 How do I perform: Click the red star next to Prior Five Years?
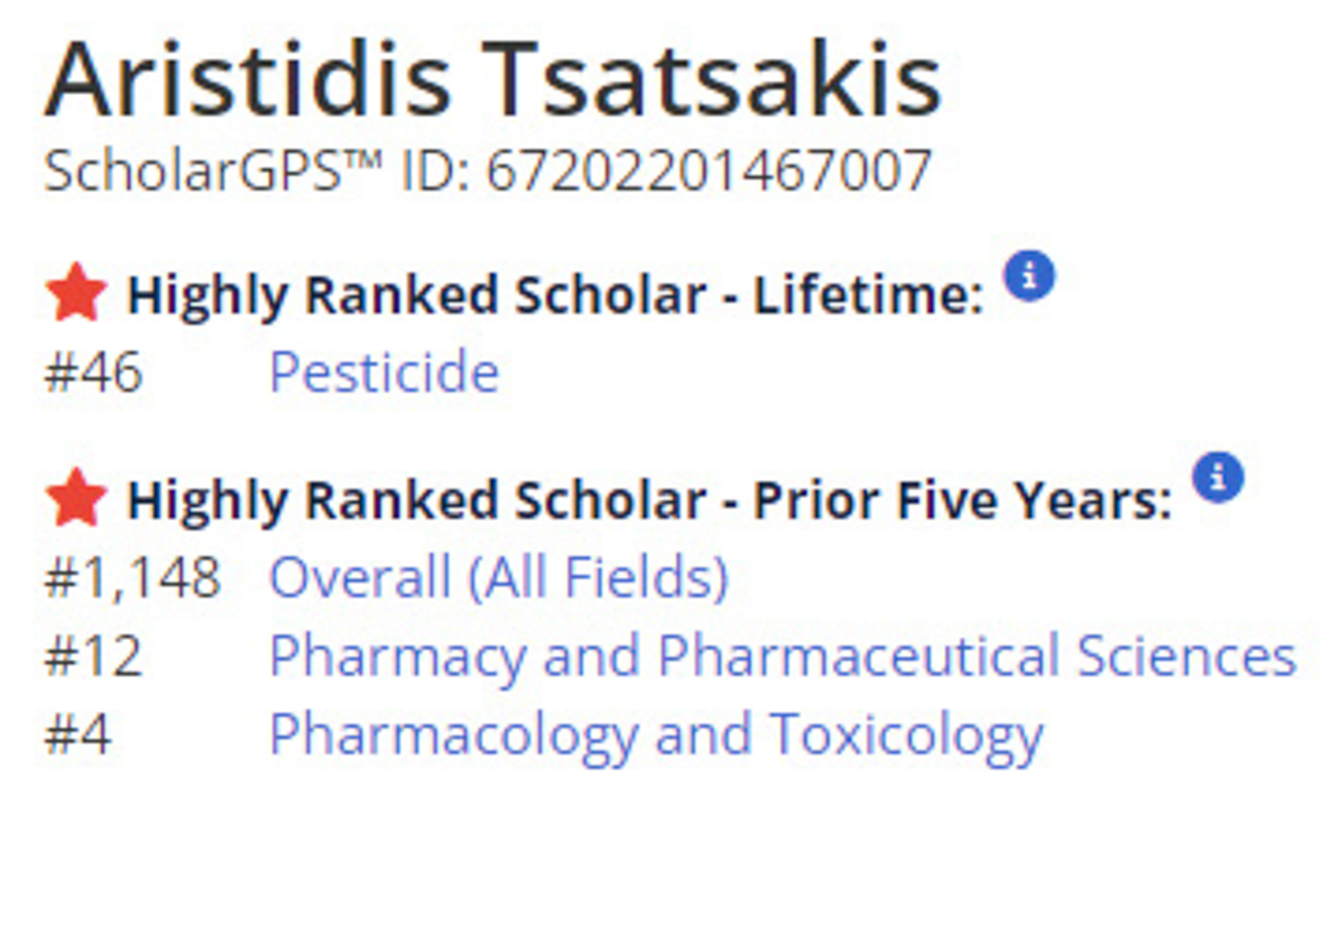point(76,498)
